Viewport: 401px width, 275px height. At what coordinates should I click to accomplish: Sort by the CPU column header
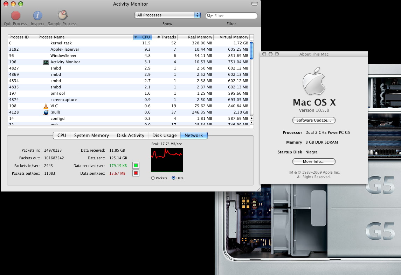[143, 37]
